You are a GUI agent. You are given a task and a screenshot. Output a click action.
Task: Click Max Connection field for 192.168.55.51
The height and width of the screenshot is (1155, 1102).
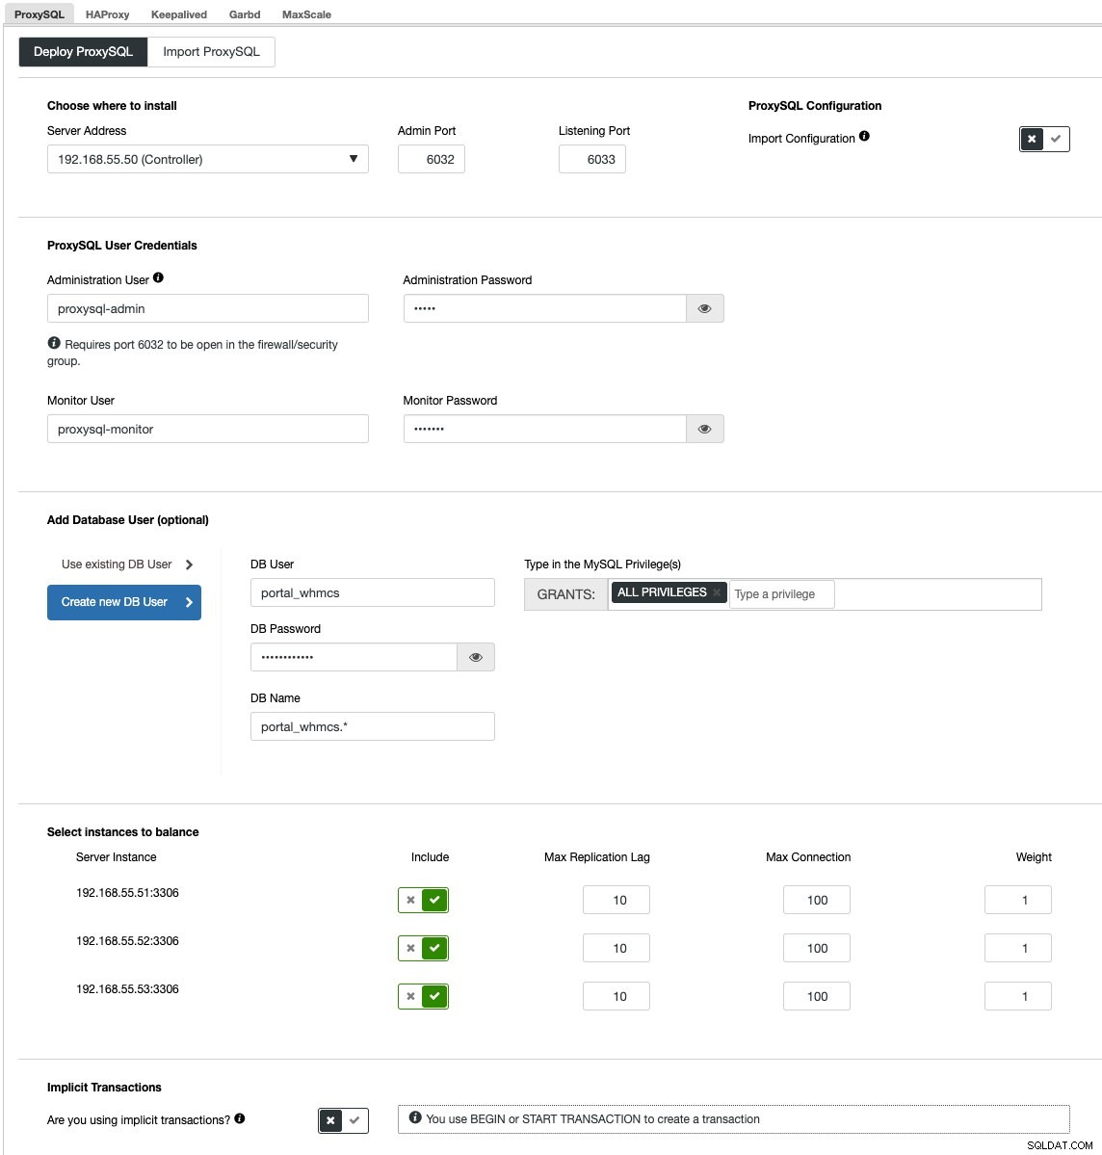817,900
